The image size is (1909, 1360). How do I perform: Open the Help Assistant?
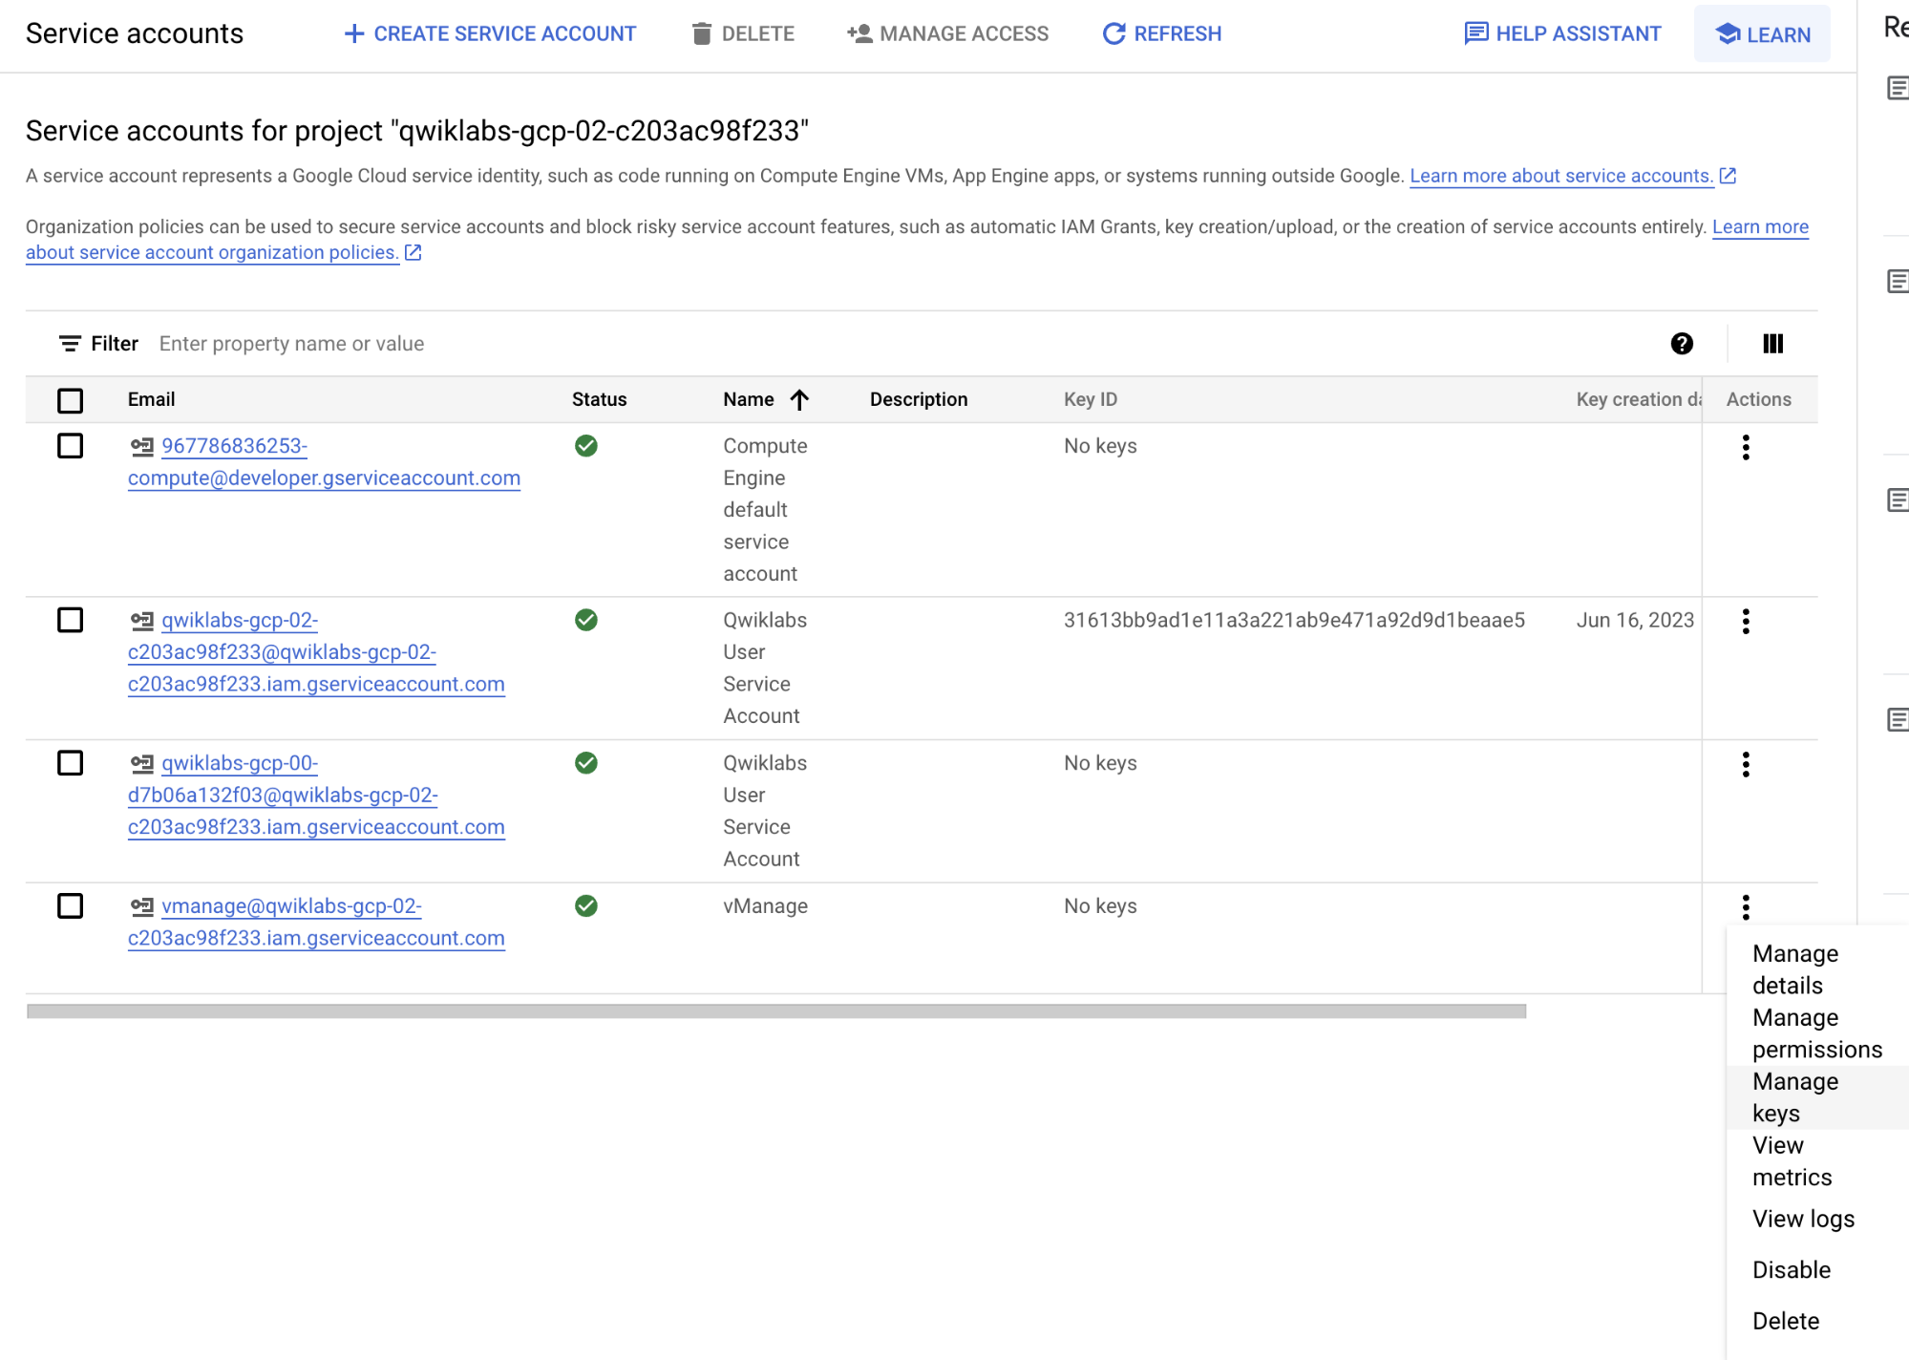coord(1562,33)
